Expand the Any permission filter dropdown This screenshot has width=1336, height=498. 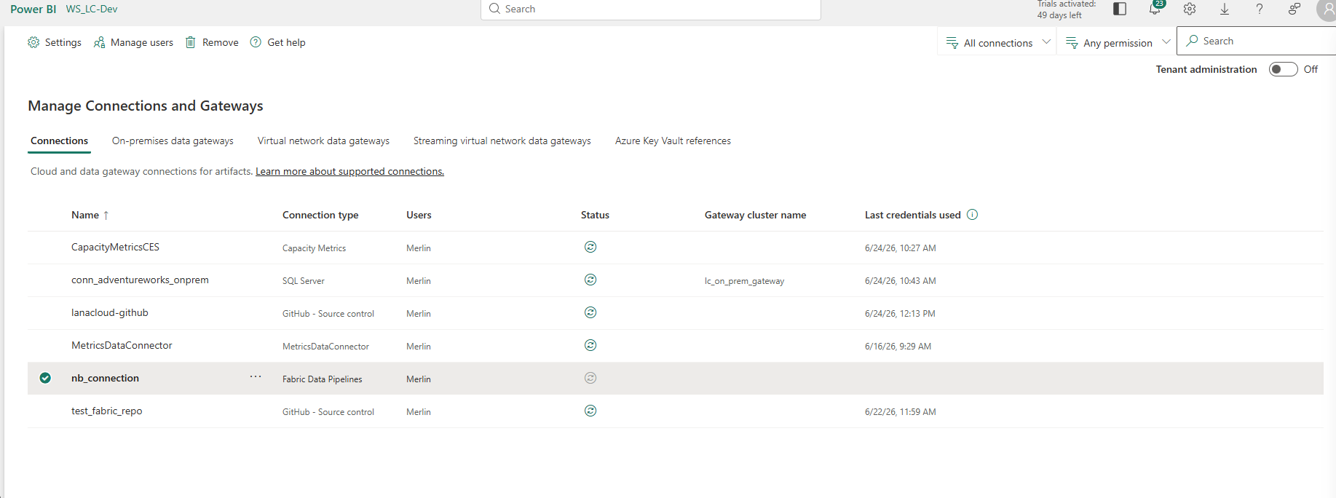[x=1118, y=42]
